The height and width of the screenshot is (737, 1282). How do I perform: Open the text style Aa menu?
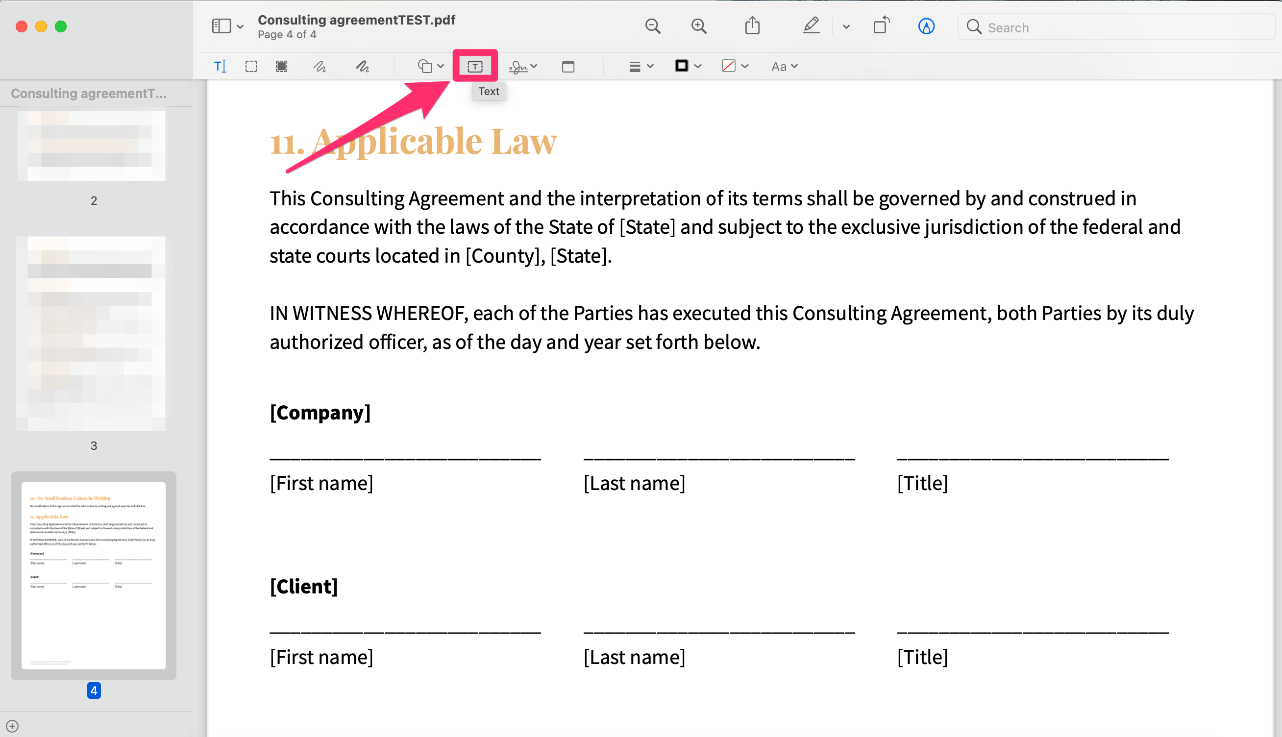pos(784,66)
